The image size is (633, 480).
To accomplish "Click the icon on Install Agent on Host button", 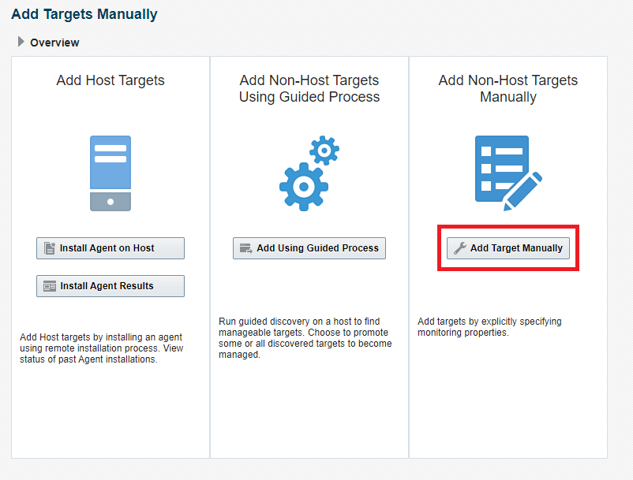I will coord(50,248).
